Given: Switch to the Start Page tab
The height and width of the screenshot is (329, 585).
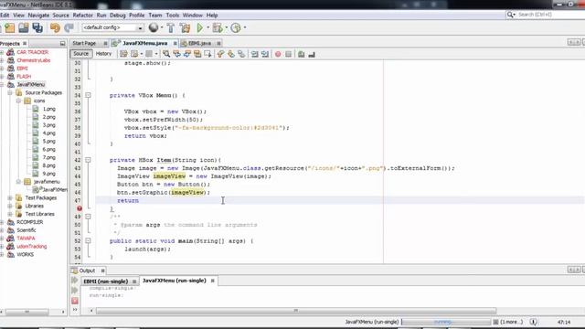Looking at the screenshot, I should (84, 43).
